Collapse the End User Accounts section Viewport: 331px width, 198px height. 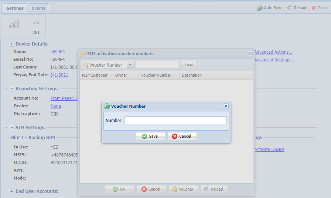11,191
